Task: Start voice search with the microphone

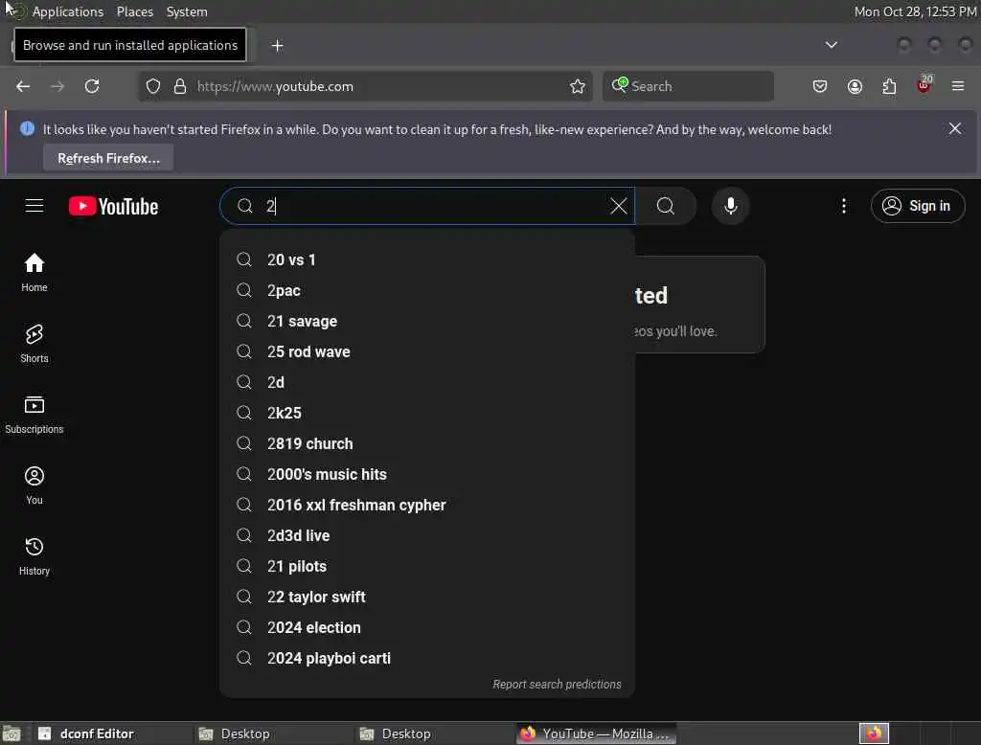Action: coord(730,206)
